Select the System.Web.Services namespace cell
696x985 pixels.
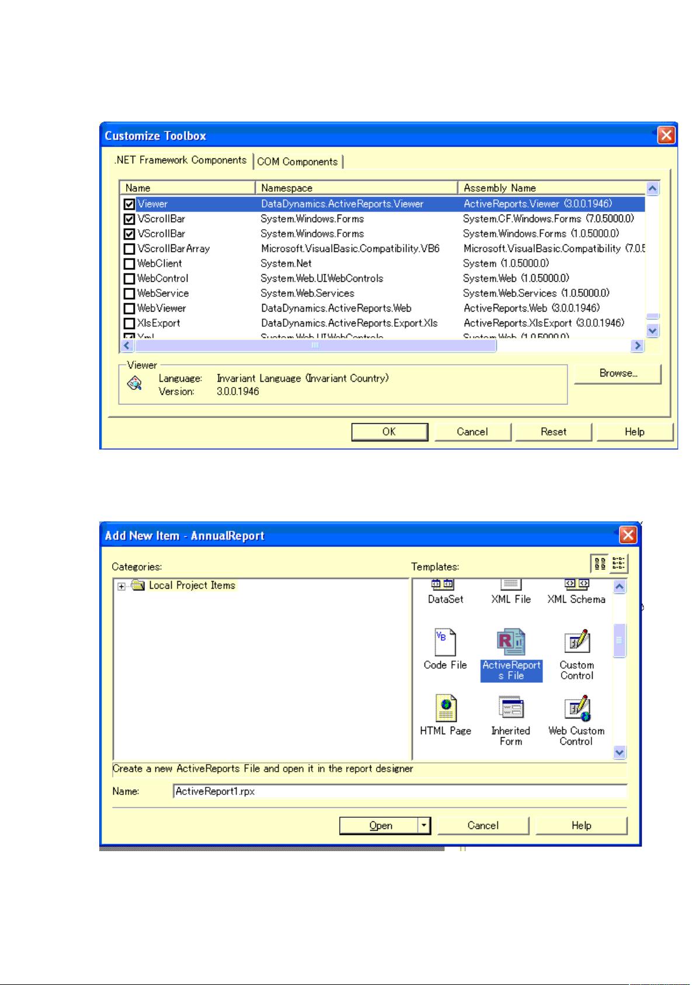308,293
